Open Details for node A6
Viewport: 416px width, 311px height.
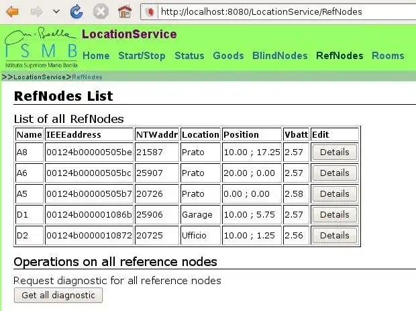[335, 173]
